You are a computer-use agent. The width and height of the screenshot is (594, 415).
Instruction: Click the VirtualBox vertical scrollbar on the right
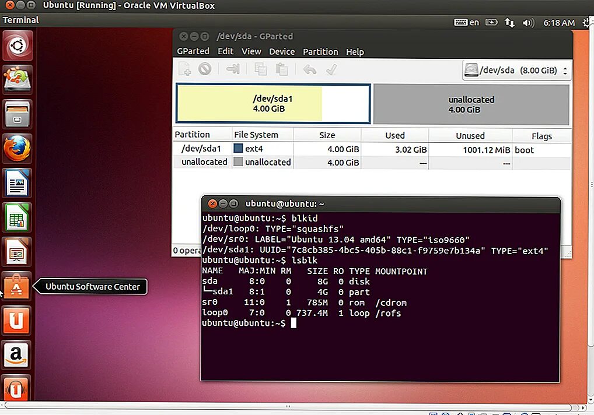pyautogui.click(x=591, y=186)
